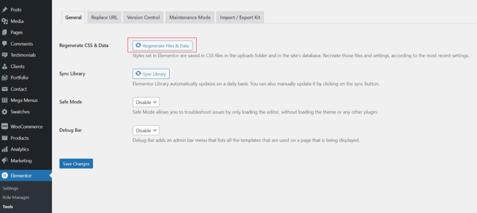477x213 pixels.
Task: Open the Version Control tab
Action: pyautogui.click(x=143, y=17)
